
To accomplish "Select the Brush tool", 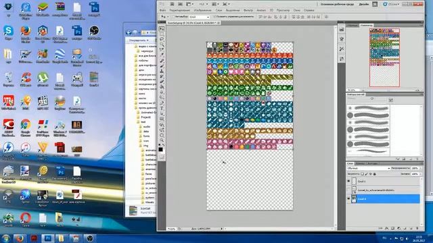I will click(x=162, y=65).
